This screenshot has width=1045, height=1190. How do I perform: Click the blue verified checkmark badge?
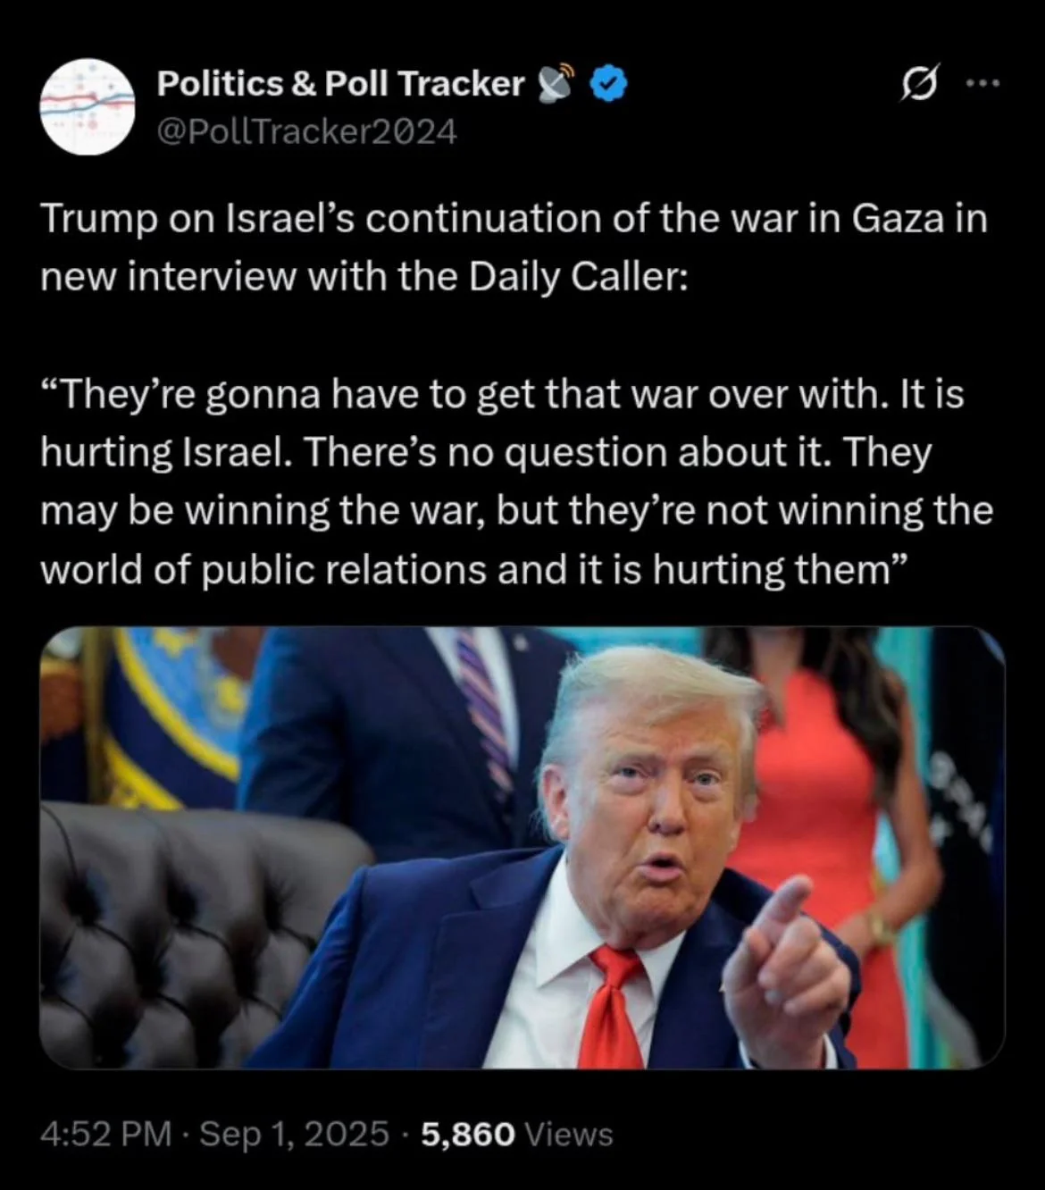point(611,84)
